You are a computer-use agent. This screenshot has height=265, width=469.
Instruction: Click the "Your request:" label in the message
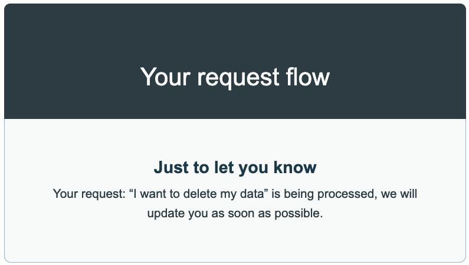(87, 194)
